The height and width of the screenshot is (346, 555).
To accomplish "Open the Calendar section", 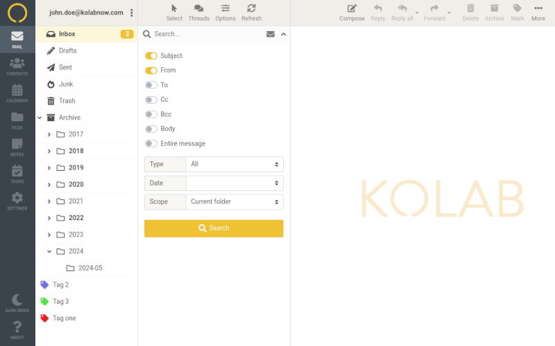I will [17, 93].
